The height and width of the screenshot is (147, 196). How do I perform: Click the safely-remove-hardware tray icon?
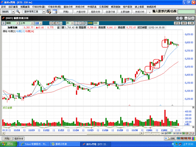(x=177, y=144)
